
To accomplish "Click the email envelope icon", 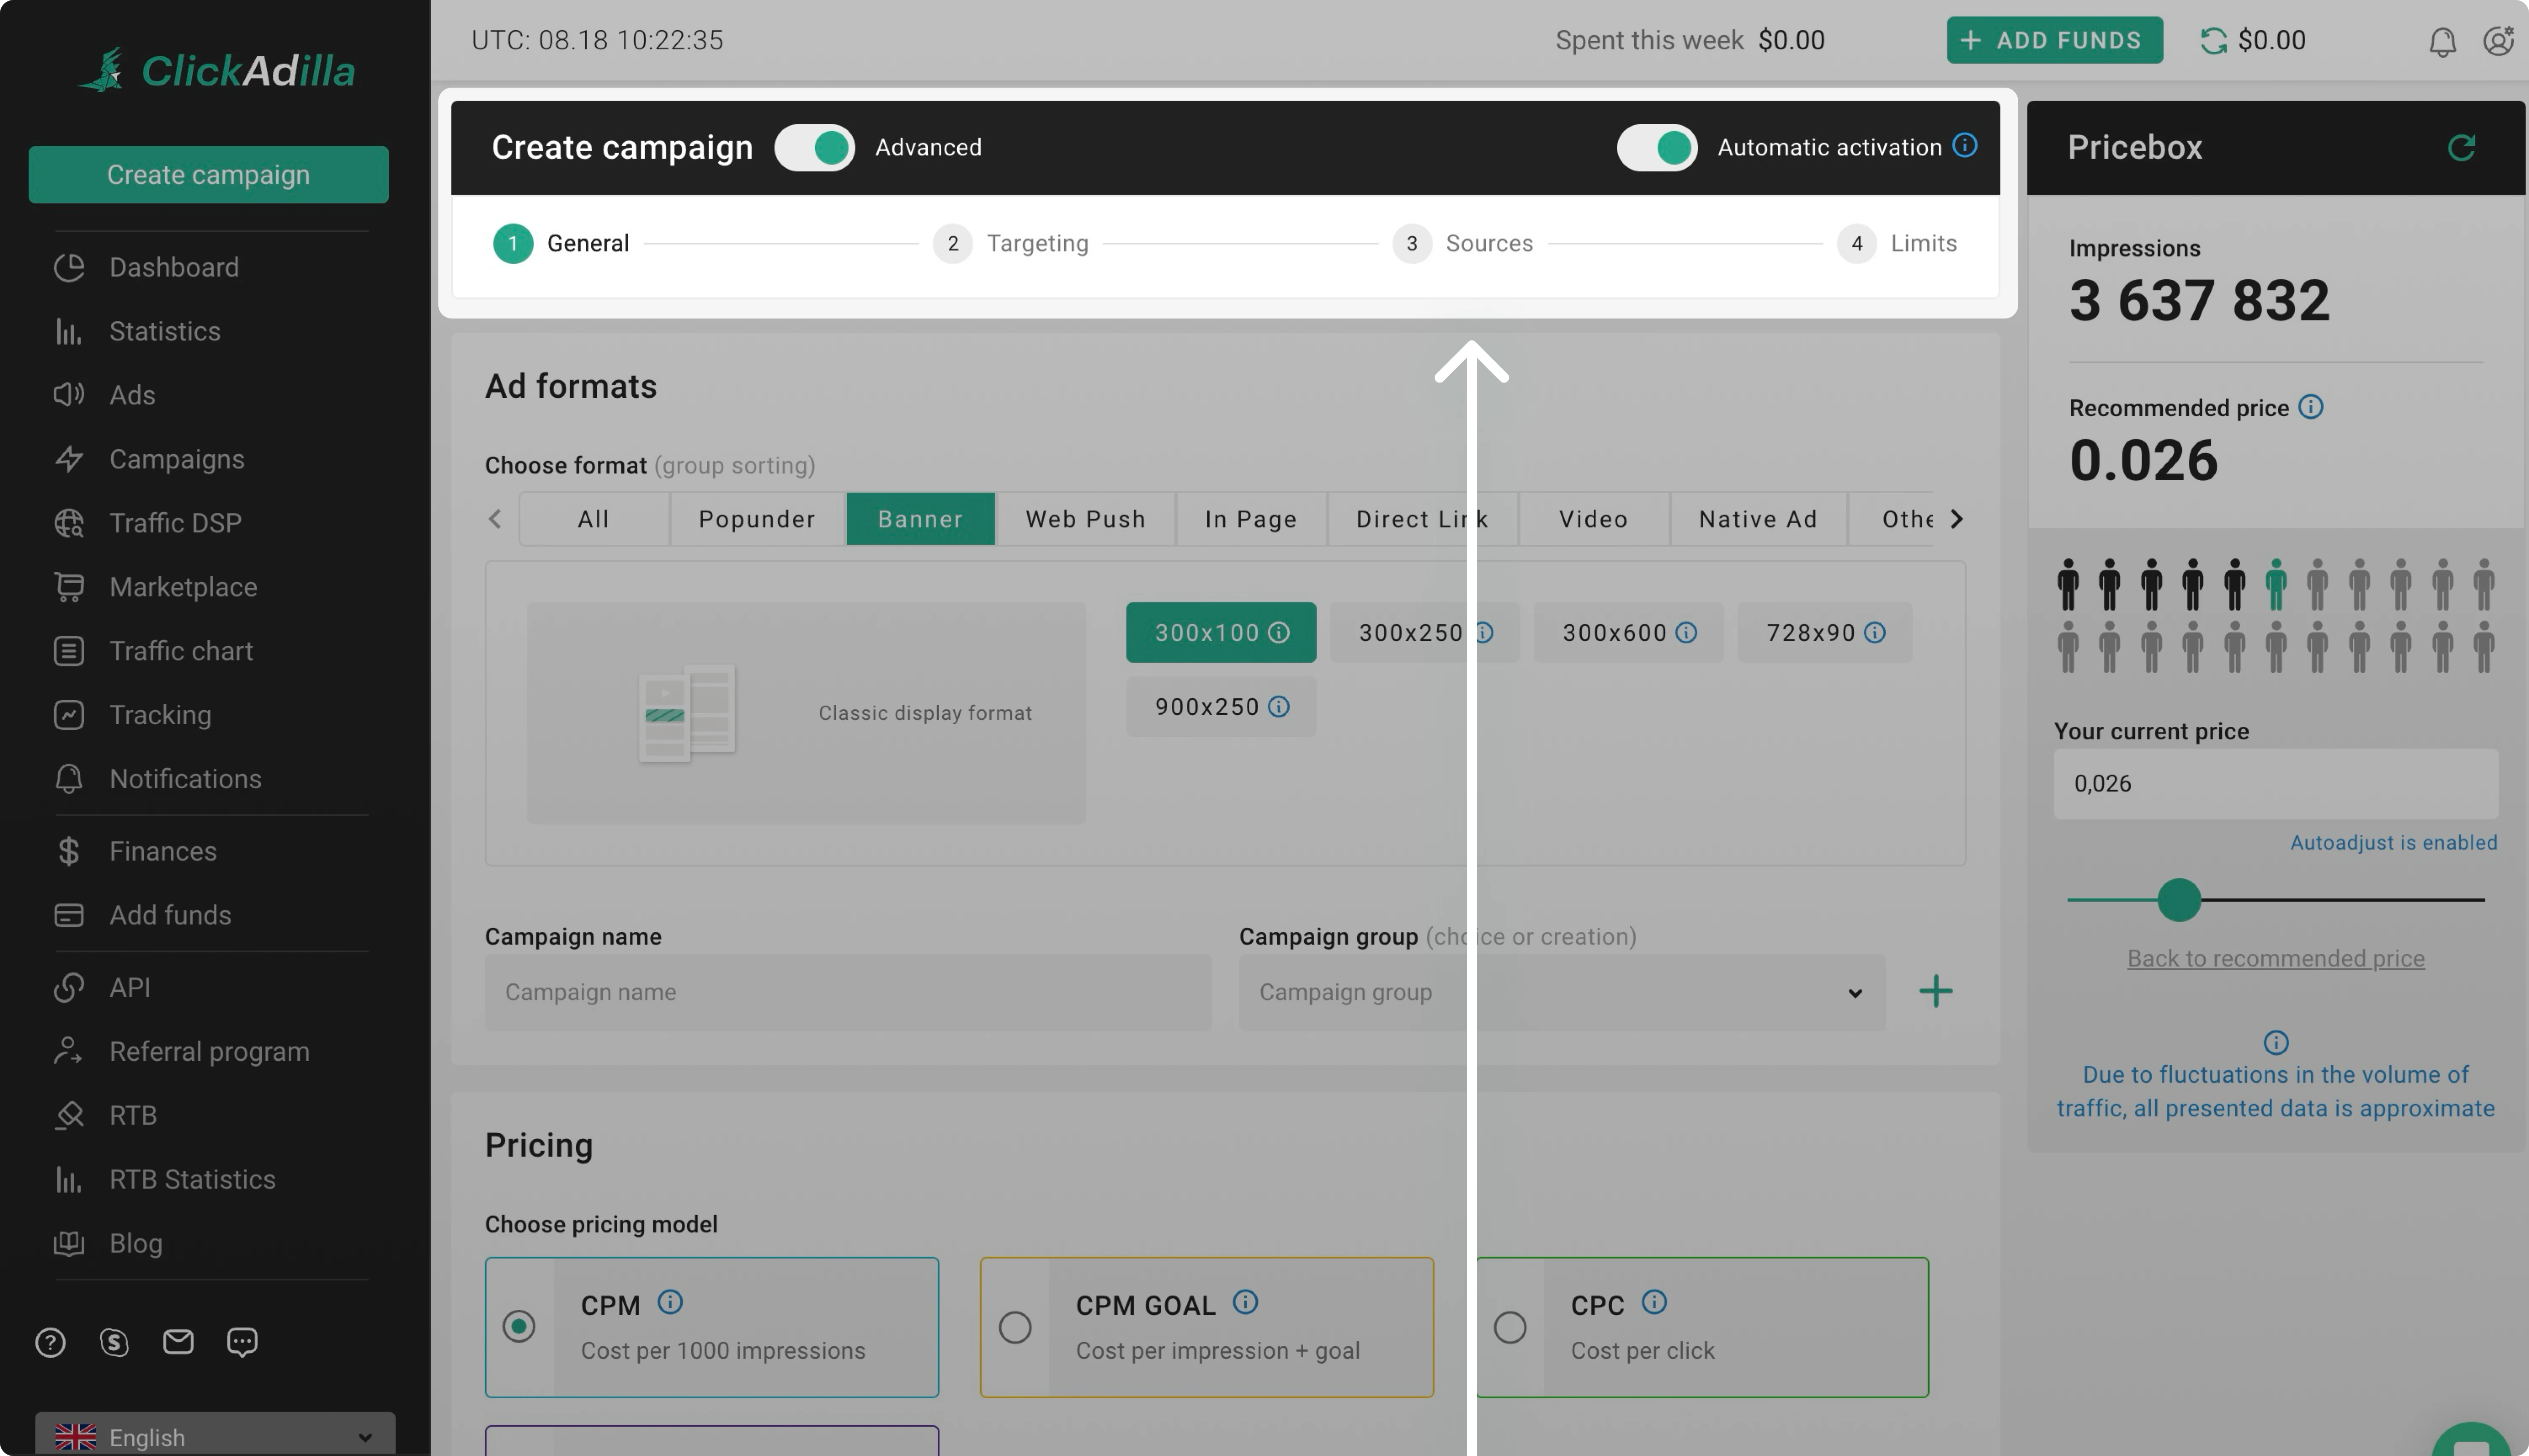I will point(178,1341).
